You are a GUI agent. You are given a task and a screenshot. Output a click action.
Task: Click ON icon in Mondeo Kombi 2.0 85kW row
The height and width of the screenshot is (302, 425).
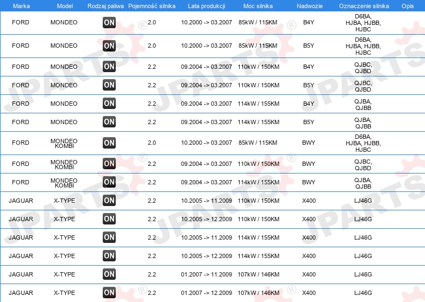(x=109, y=143)
